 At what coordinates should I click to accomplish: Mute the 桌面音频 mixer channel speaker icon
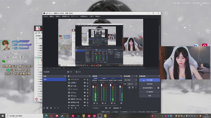pyautogui.click(x=94, y=103)
